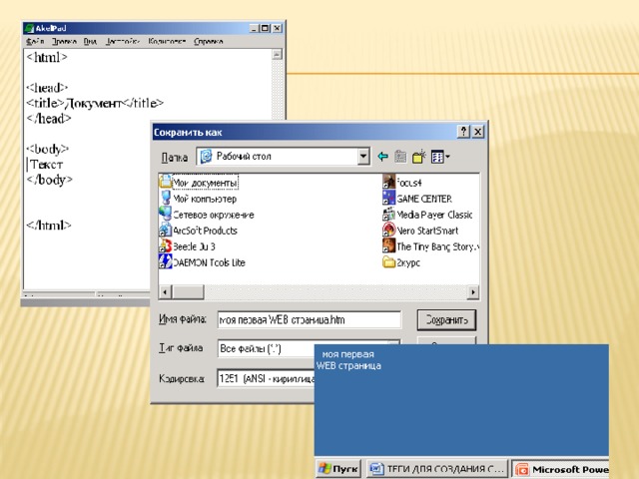Click the file name input field
Viewport: 639px width, 479px height.
[x=309, y=319]
